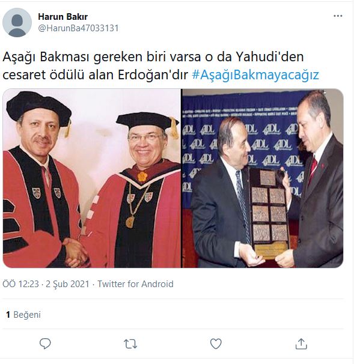Screen dimensions: 354x364
Task: Click the default gray profile avatar
Action: [17, 22]
